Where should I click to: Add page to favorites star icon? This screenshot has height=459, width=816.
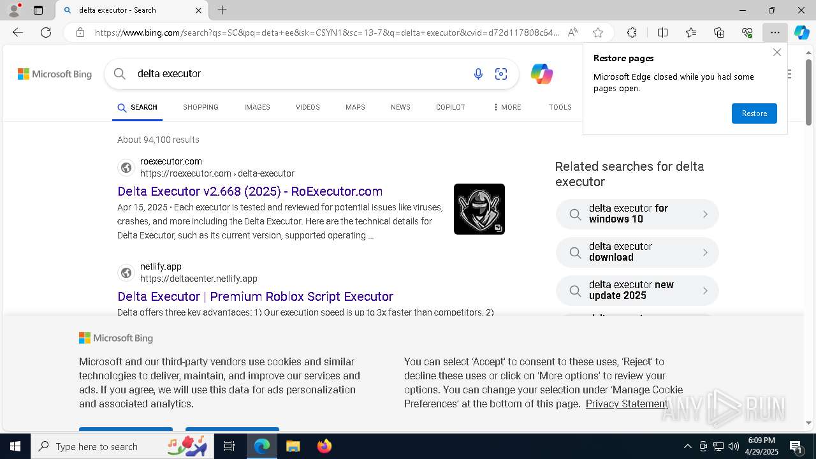pyautogui.click(x=598, y=33)
